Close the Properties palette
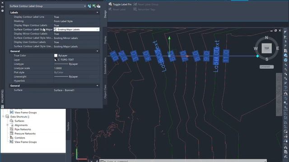The image size is (289, 162). [2, 3]
